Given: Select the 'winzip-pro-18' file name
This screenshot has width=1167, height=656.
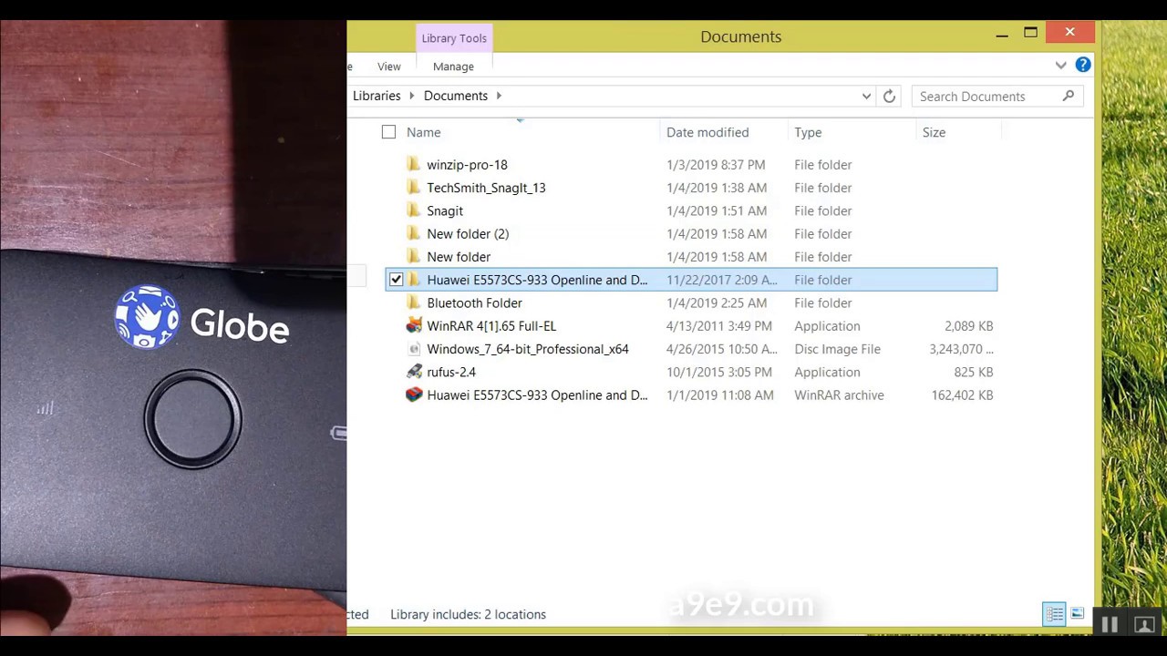Looking at the screenshot, I should click(467, 165).
